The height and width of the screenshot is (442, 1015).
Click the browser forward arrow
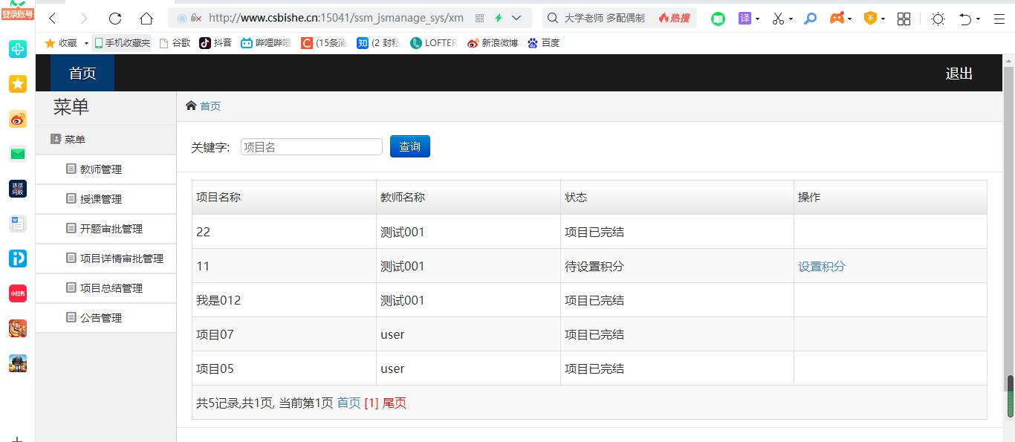pyautogui.click(x=83, y=19)
